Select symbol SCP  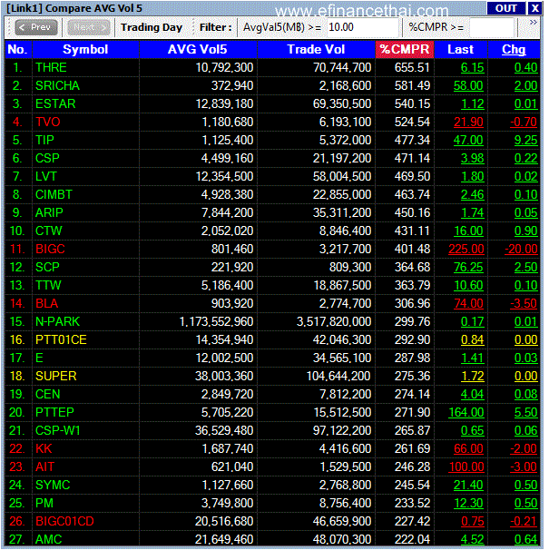[x=47, y=267]
